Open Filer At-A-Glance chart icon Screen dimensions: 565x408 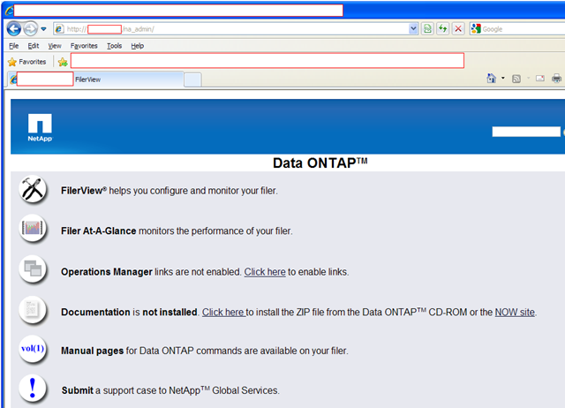(x=33, y=229)
